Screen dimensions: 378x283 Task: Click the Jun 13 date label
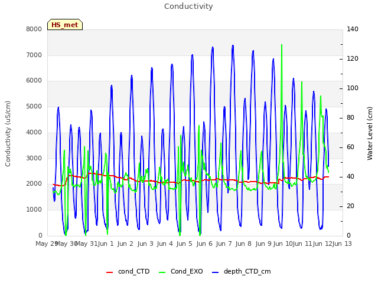(342, 243)
